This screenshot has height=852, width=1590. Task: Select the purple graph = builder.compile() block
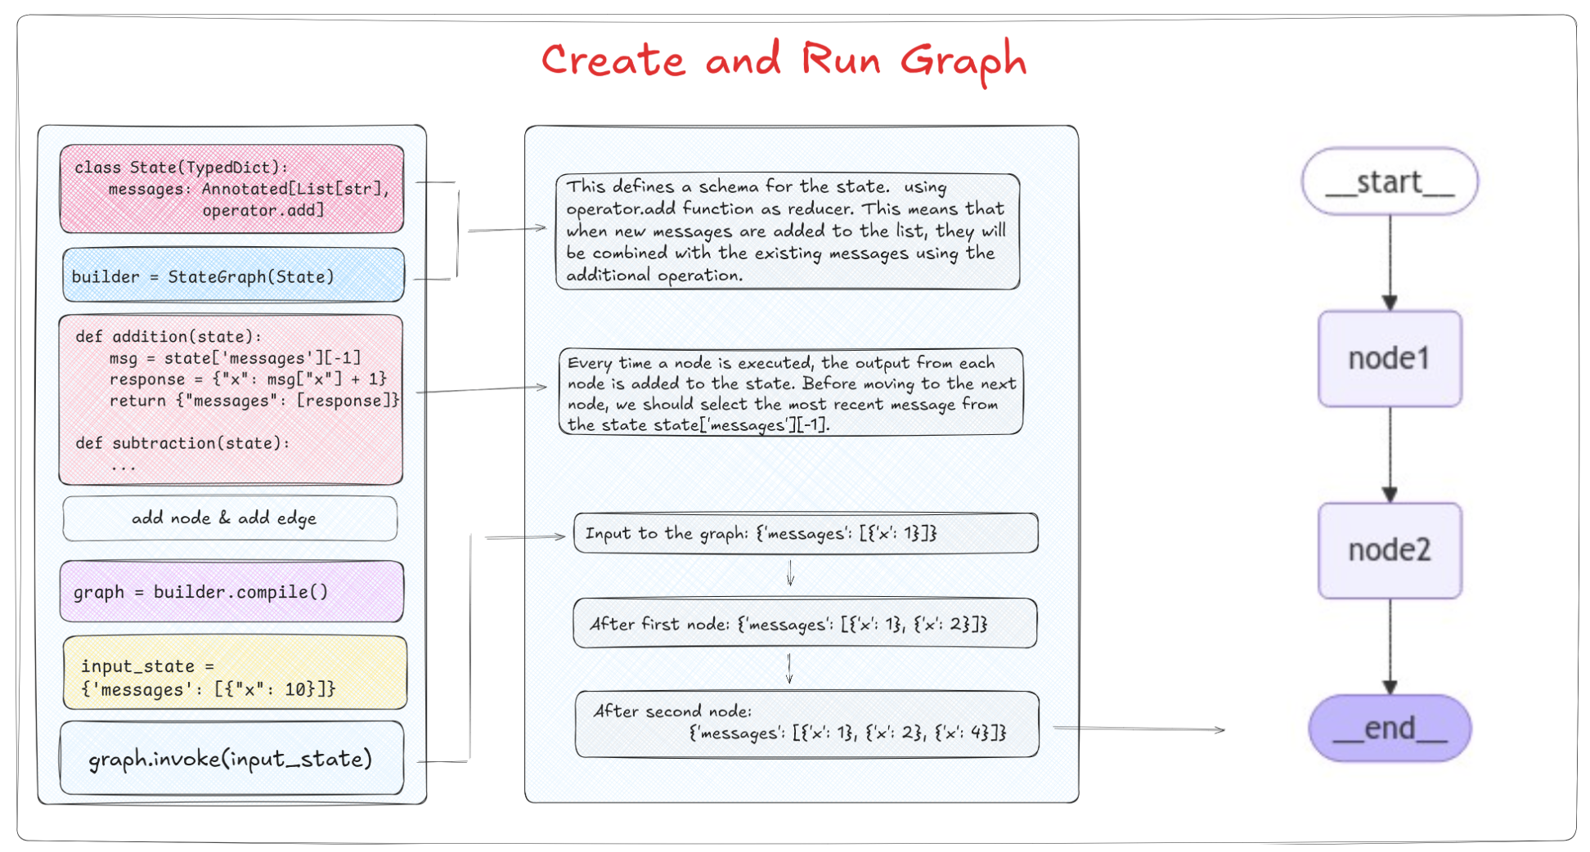[231, 592]
